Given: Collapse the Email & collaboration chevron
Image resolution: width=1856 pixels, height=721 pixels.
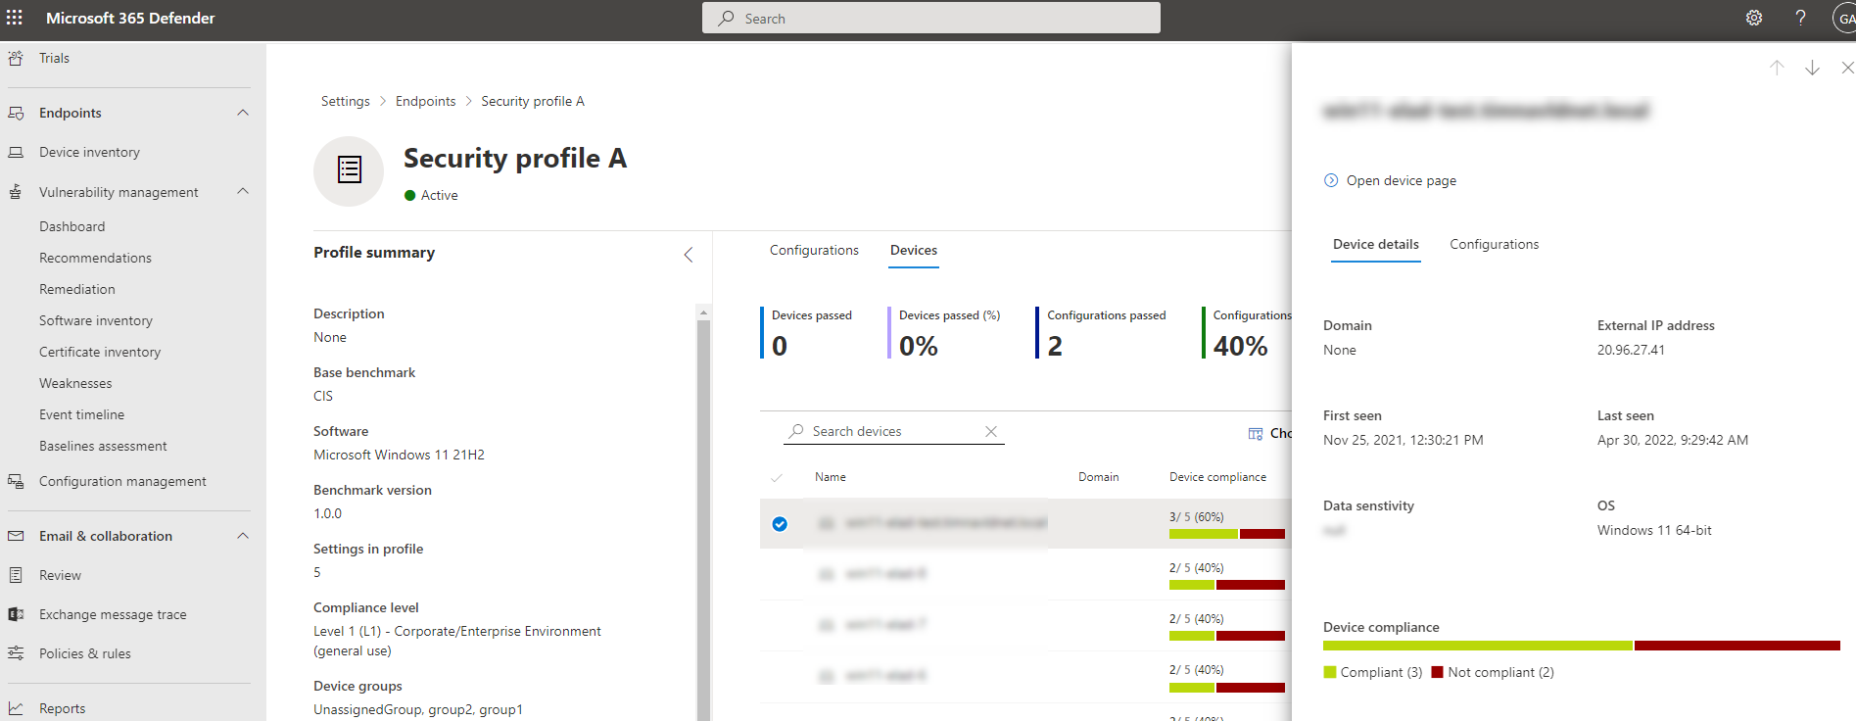Looking at the screenshot, I should (x=243, y=536).
